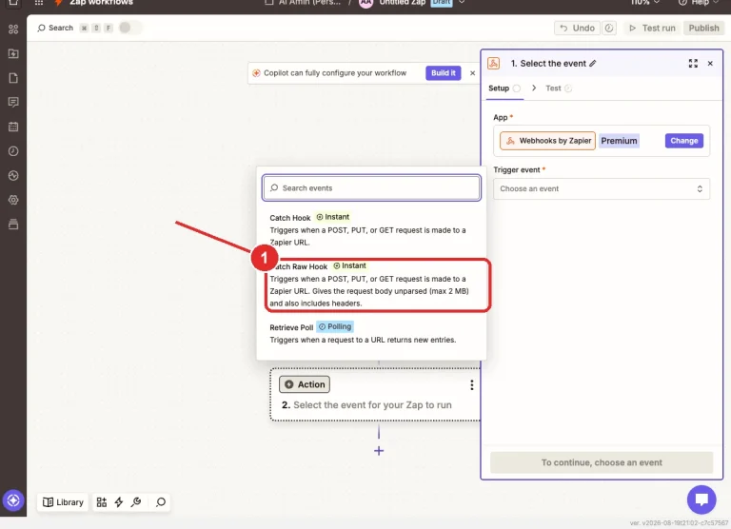Image resolution: width=731 pixels, height=529 pixels.
Task: Open the wrench tools icon in bottom toolbar
Action: tap(136, 502)
